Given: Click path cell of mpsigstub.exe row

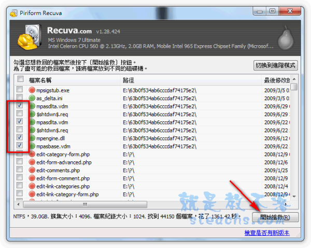Looking at the screenshot, I should [160, 91].
